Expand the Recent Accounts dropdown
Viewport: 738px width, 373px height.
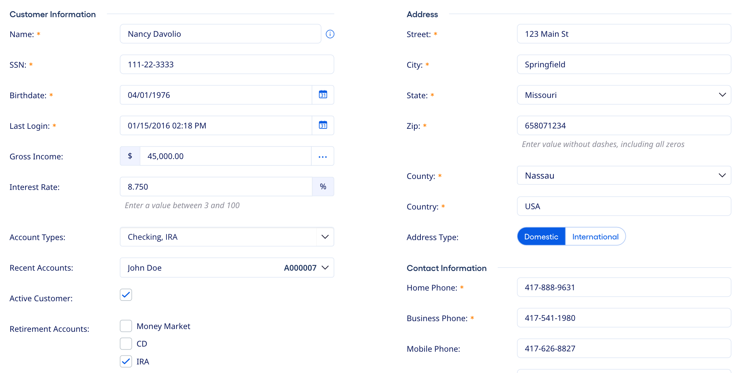(x=324, y=268)
